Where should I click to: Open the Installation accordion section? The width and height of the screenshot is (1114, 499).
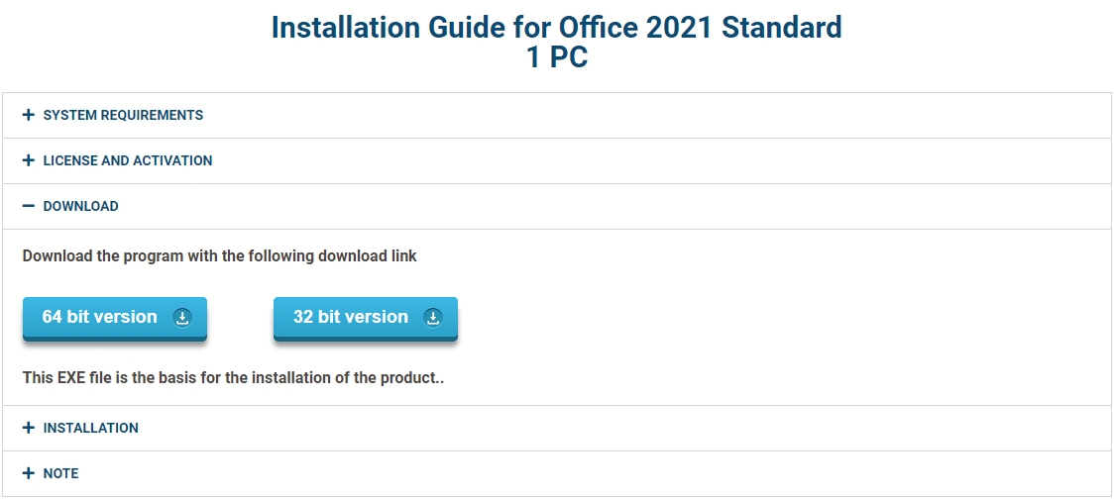90,428
